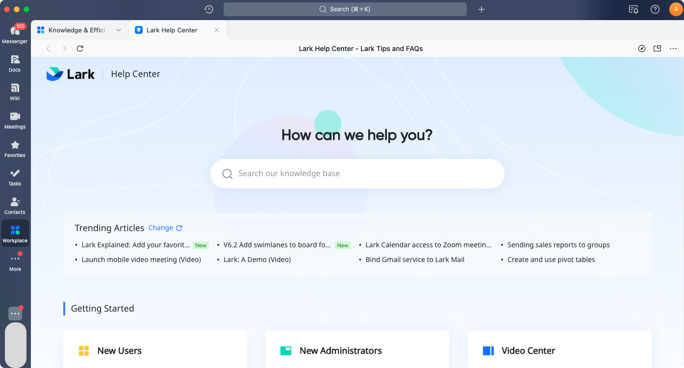Open page in browser compass icon
This screenshot has width=684, height=368.
[641, 49]
